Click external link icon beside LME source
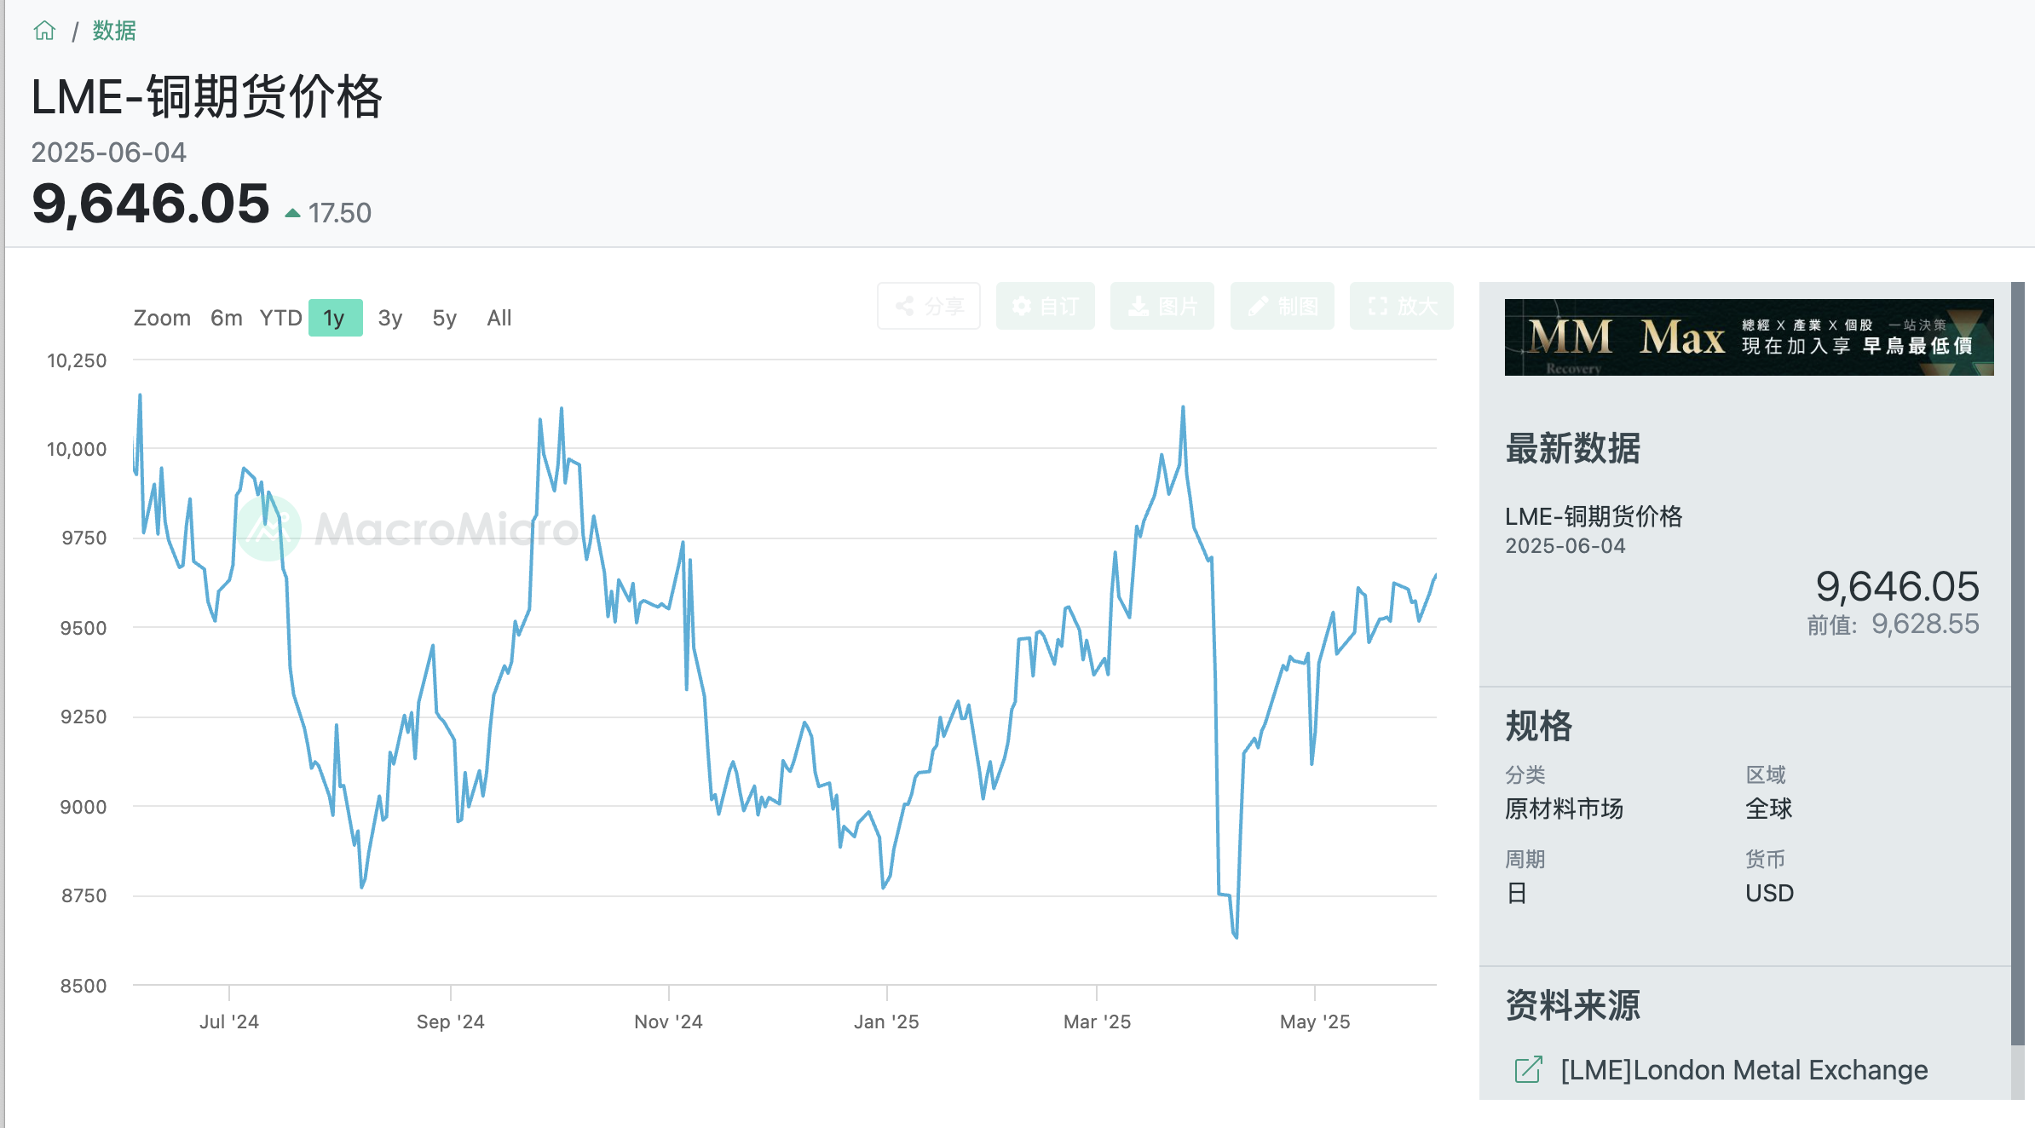This screenshot has height=1128, width=2035. tap(1528, 1069)
